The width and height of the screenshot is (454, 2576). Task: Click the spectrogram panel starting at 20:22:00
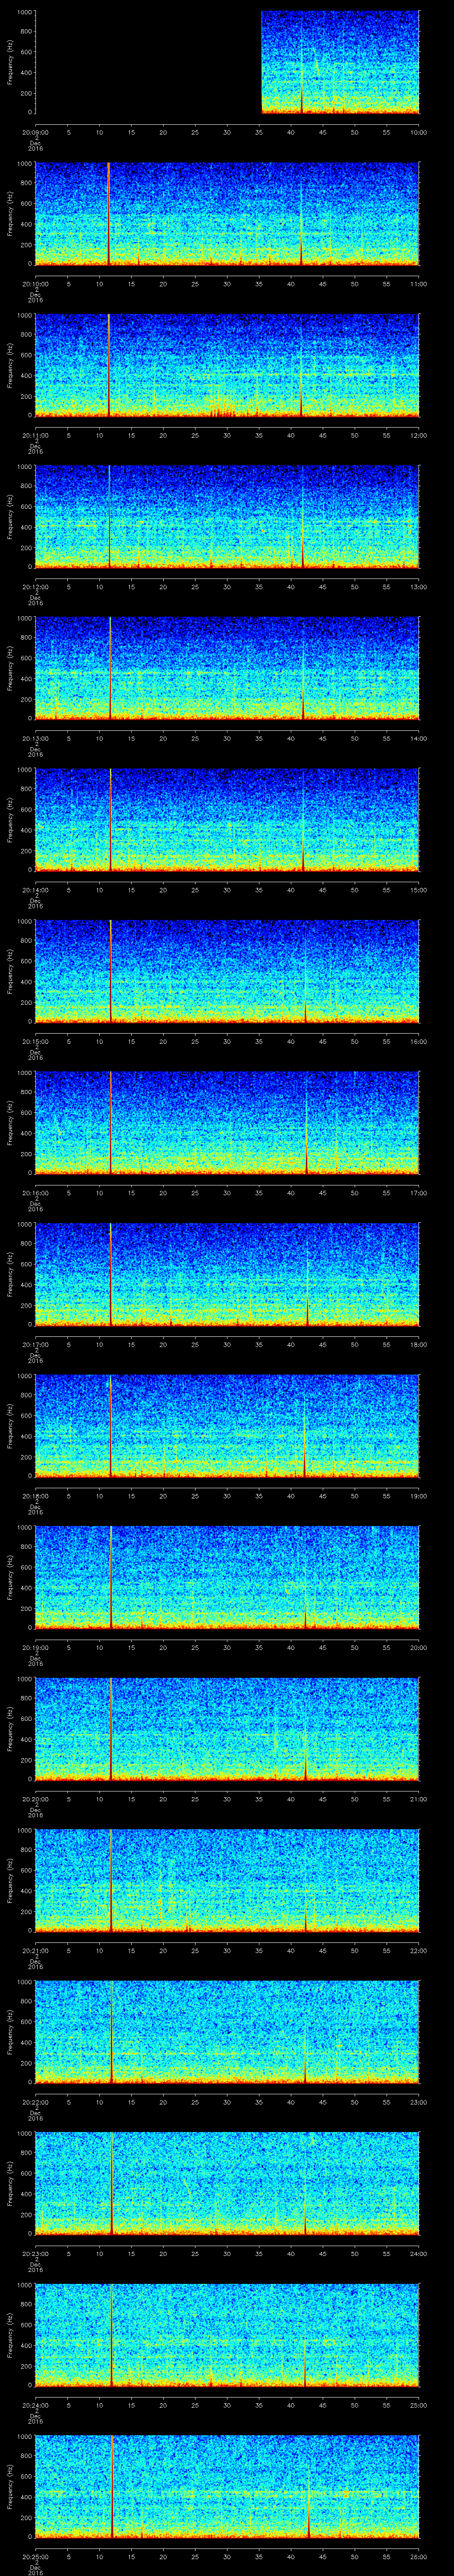coord(227,2032)
